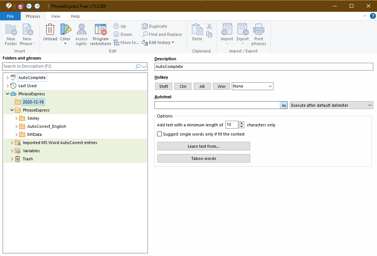Expand the MYData folder

16,134
